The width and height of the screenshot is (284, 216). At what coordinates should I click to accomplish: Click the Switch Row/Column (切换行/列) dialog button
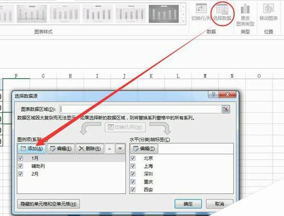click(x=125, y=127)
